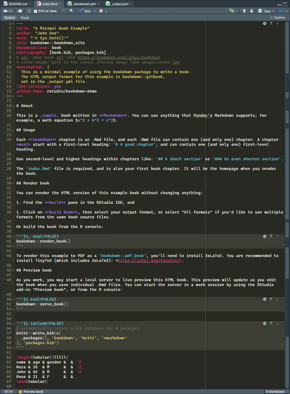Open Find/Replace magnifier tool
Screen dimensions: 290x394
72,11
